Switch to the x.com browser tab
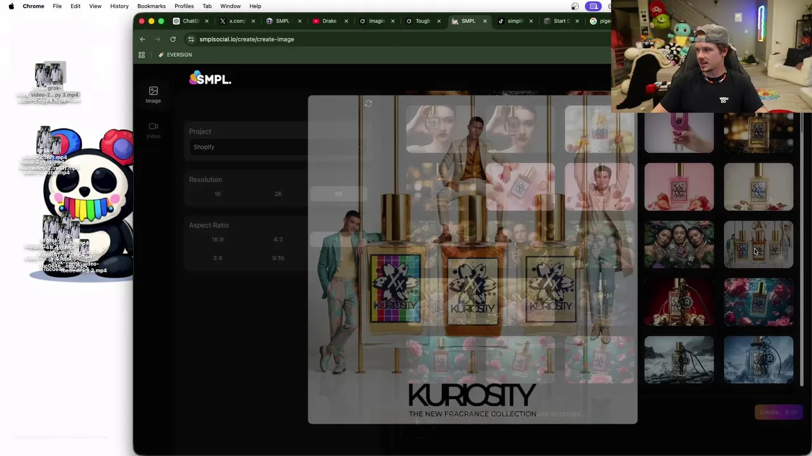The width and height of the screenshot is (812, 456). point(236,21)
